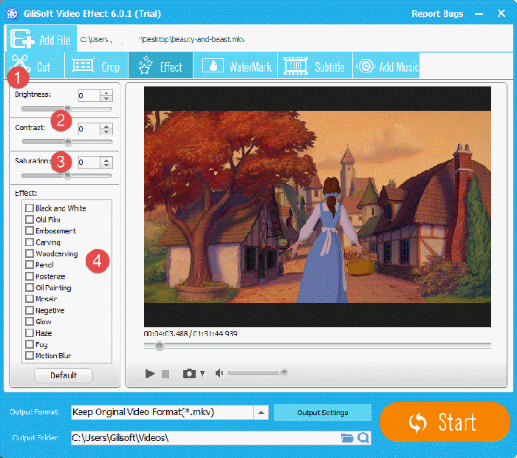Expand the Output Format dropdown

261,412
